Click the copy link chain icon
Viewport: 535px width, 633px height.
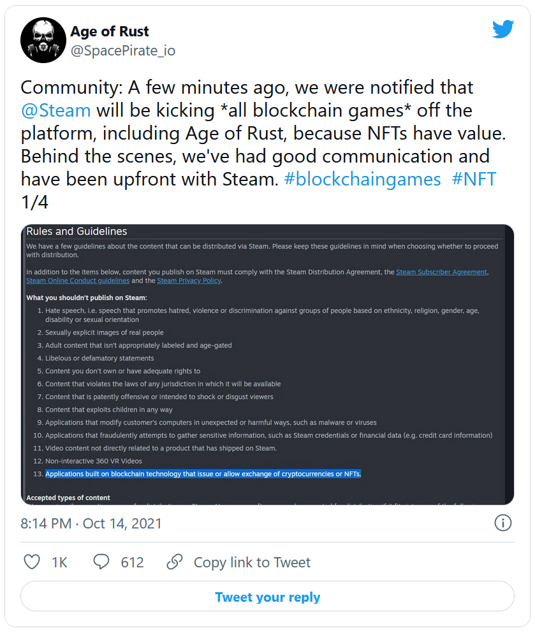(175, 562)
